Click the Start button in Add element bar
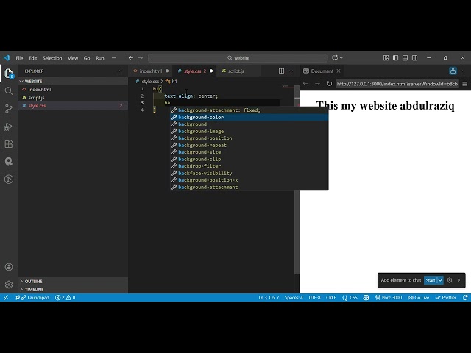 click(x=430, y=280)
